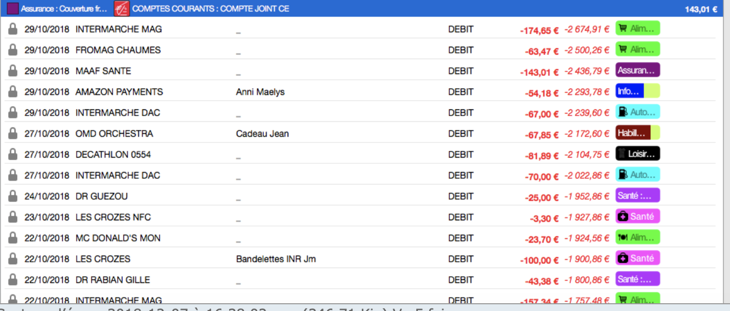Select the OMD ORCHESTRA payee name
This screenshot has height=311, width=730.
click(114, 134)
